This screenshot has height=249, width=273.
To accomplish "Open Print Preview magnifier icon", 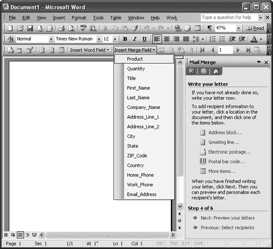I will click(71, 28).
